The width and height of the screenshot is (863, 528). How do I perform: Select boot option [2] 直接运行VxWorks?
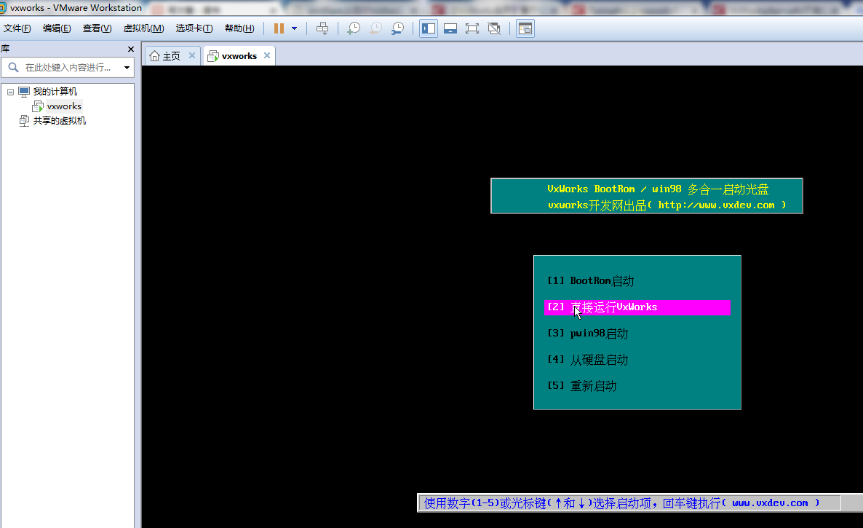pos(637,307)
